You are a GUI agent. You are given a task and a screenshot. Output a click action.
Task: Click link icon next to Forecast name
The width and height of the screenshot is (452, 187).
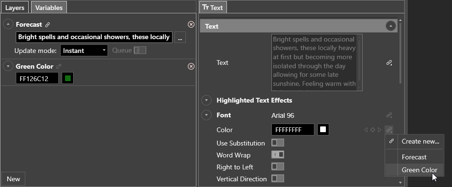(48, 25)
